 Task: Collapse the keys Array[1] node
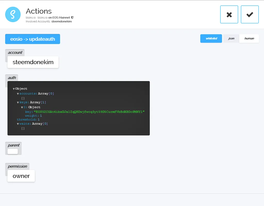point(18,102)
